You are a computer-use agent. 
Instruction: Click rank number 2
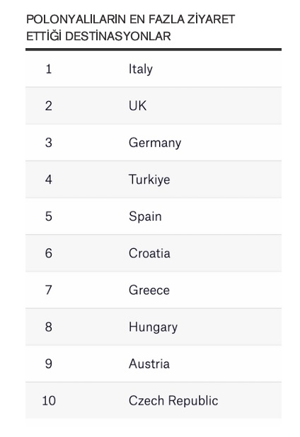[x=49, y=106]
